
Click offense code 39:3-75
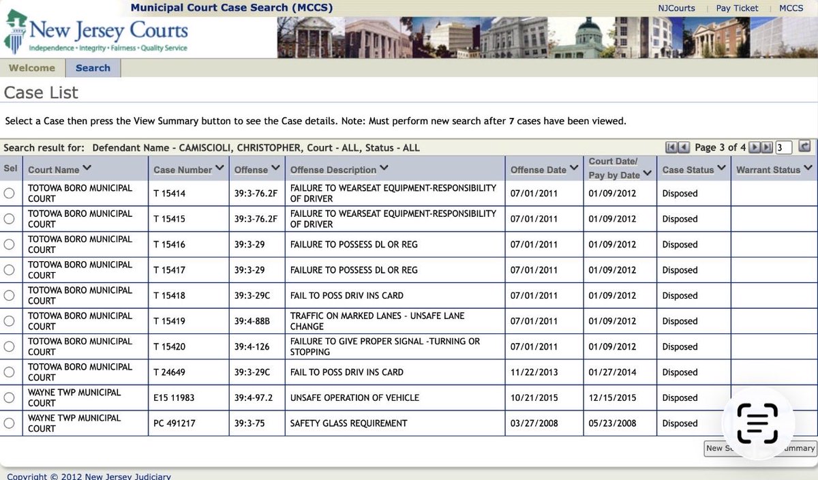point(249,423)
